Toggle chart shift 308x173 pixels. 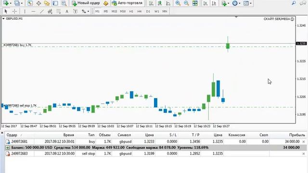pos(214,3)
